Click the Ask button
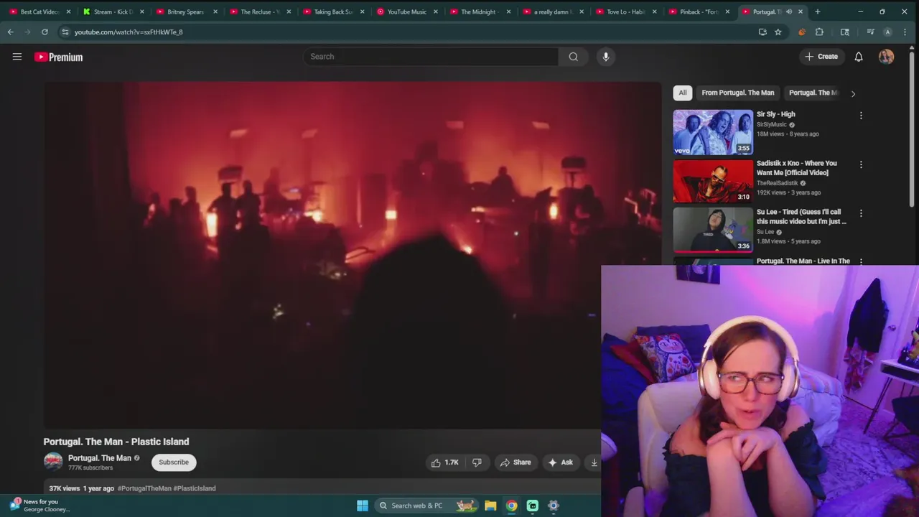The height and width of the screenshot is (517, 919). coord(561,462)
